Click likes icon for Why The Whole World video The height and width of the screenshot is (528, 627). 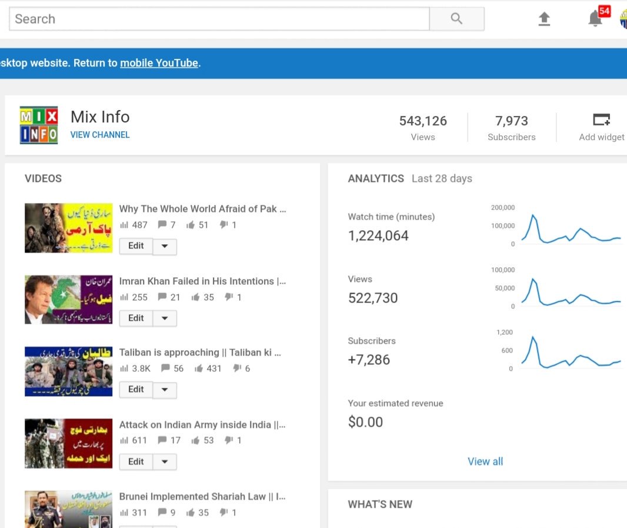191,225
